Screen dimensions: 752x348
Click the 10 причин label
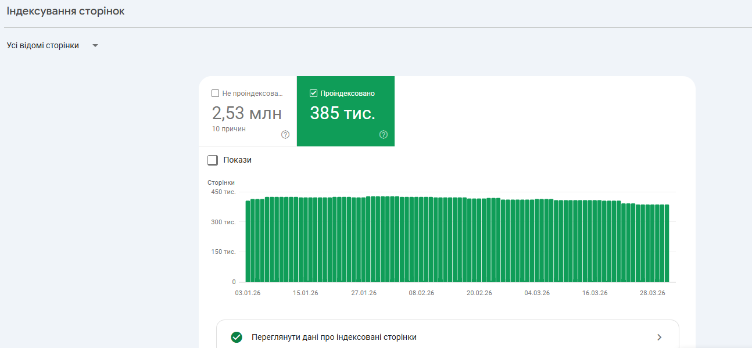tap(228, 128)
